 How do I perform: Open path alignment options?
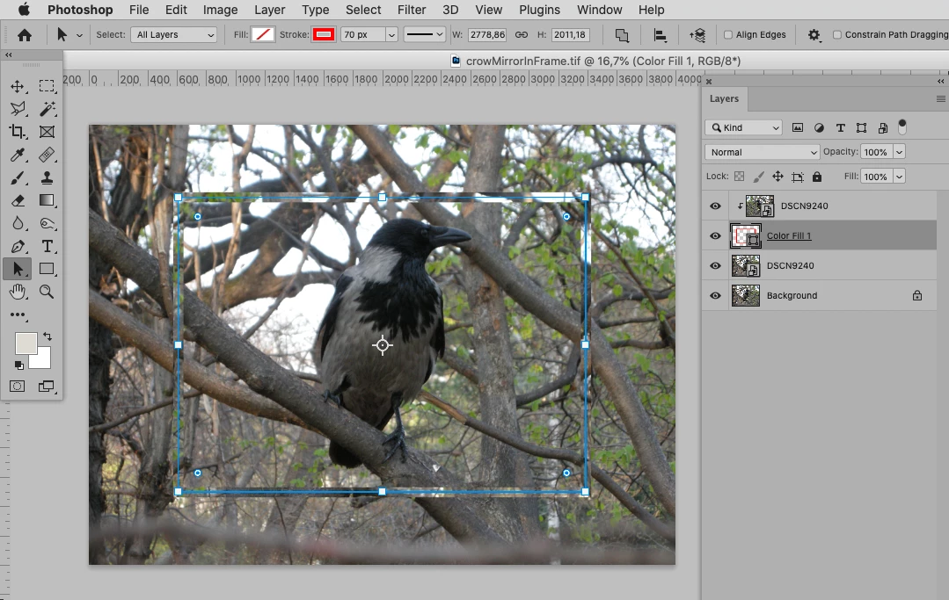pos(660,35)
